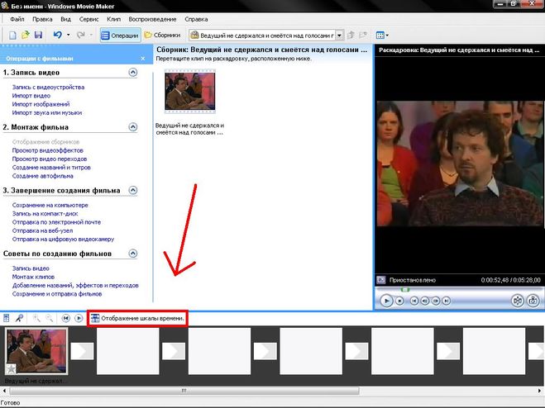Click 'Отображение шкалы времени' button
This screenshot has height=408, width=545.
[x=137, y=318]
